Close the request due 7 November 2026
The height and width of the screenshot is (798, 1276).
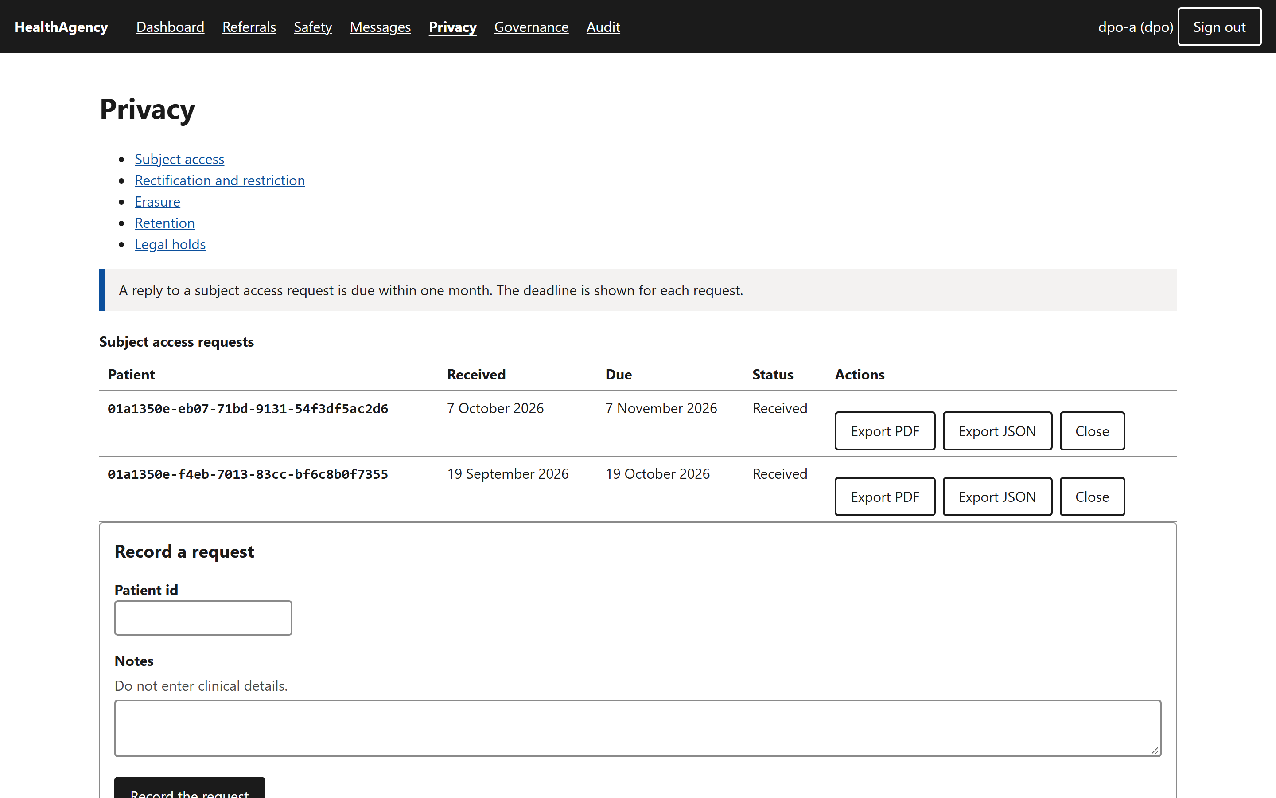pyautogui.click(x=1092, y=431)
